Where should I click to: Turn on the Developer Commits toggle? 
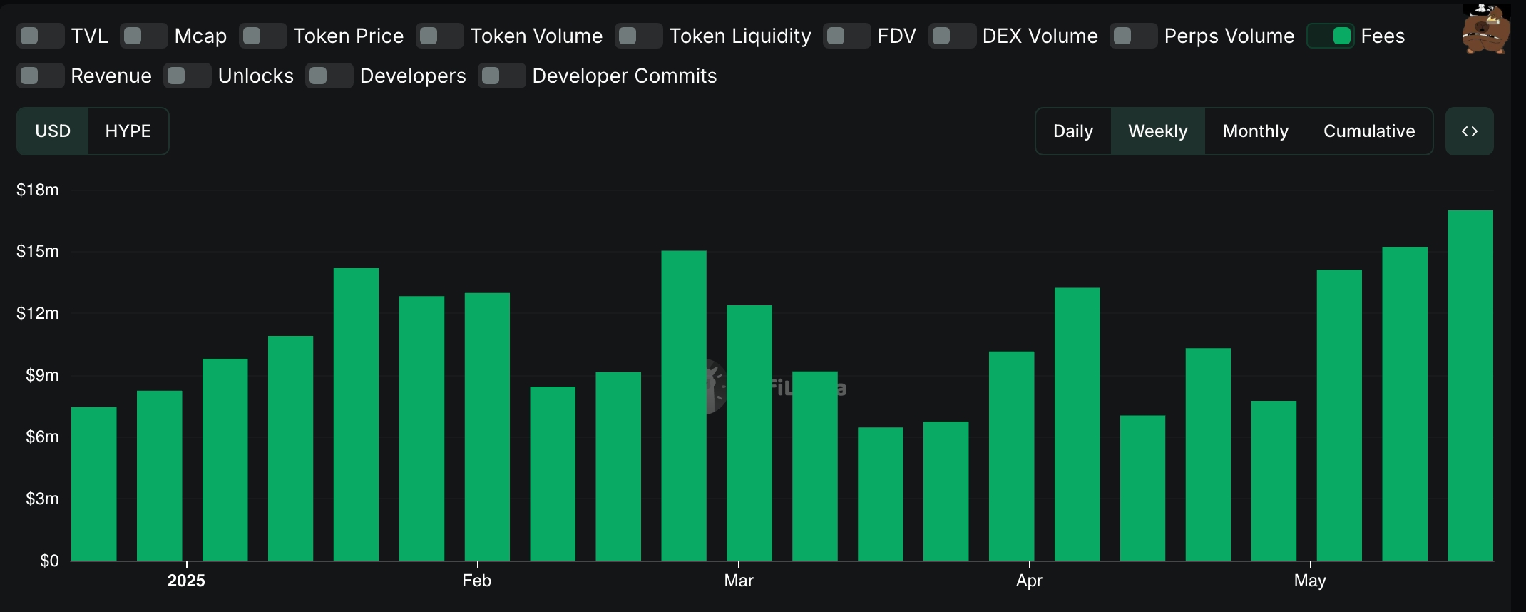[502, 76]
